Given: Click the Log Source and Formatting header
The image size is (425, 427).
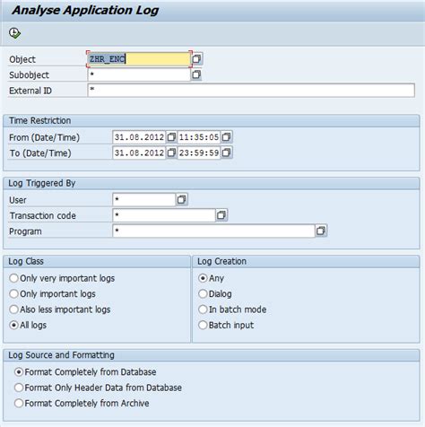Looking at the screenshot, I should [212, 355].
